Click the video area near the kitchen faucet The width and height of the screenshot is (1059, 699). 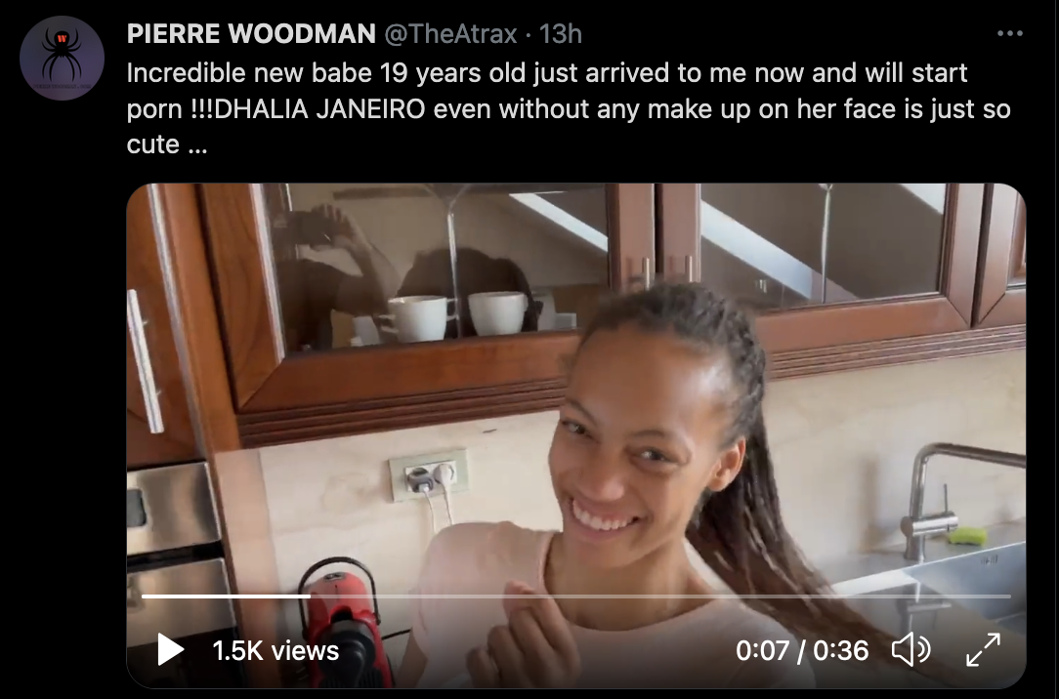pyautogui.click(x=959, y=499)
